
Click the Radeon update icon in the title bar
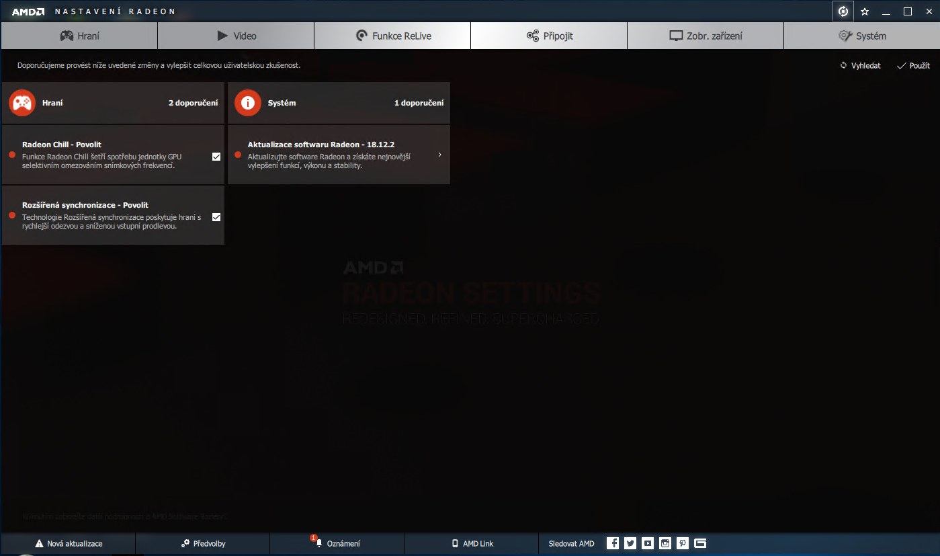tap(843, 11)
